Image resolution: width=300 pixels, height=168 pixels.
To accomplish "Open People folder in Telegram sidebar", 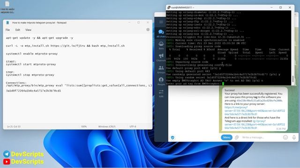I will (x=161, y=81).
